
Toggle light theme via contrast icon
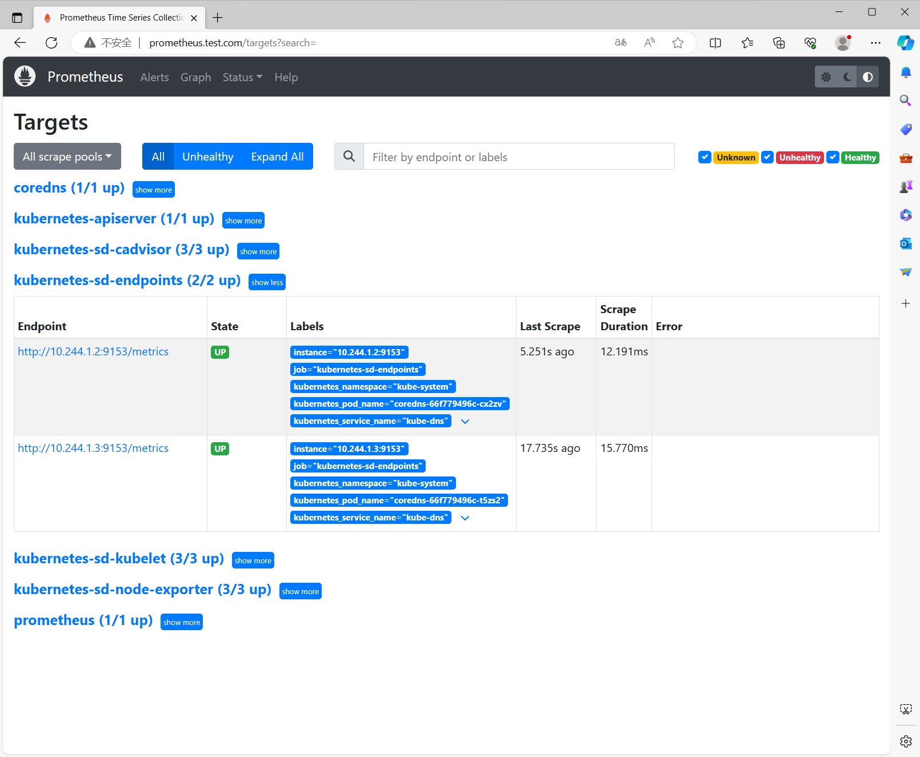click(868, 77)
